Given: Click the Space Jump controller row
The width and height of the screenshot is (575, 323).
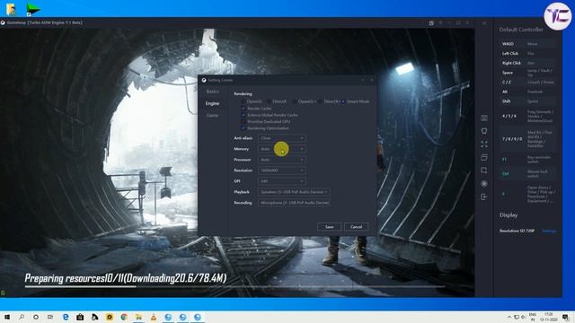Looking at the screenshot, I should pyautogui.click(x=527, y=73).
